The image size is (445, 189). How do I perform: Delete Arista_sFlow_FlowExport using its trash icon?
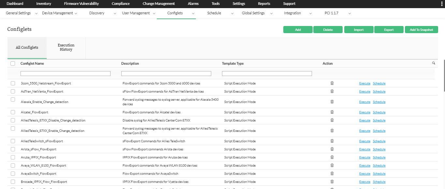(x=332, y=149)
